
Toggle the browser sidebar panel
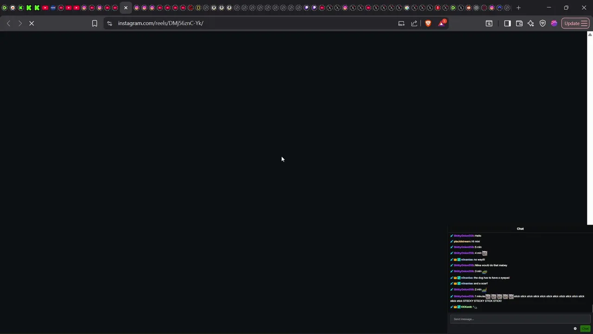tap(507, 23)
